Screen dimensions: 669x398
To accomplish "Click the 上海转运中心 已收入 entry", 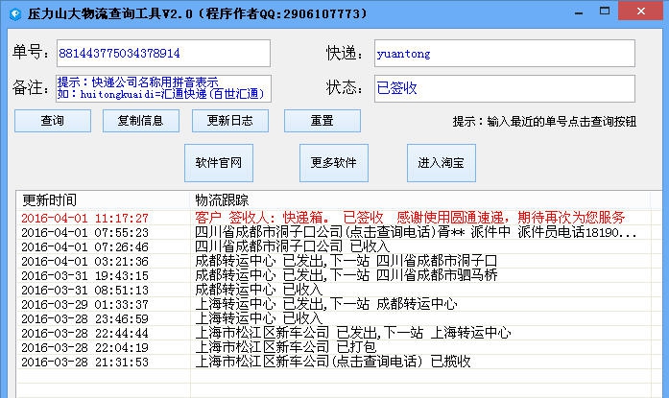I will click(258, 318).
